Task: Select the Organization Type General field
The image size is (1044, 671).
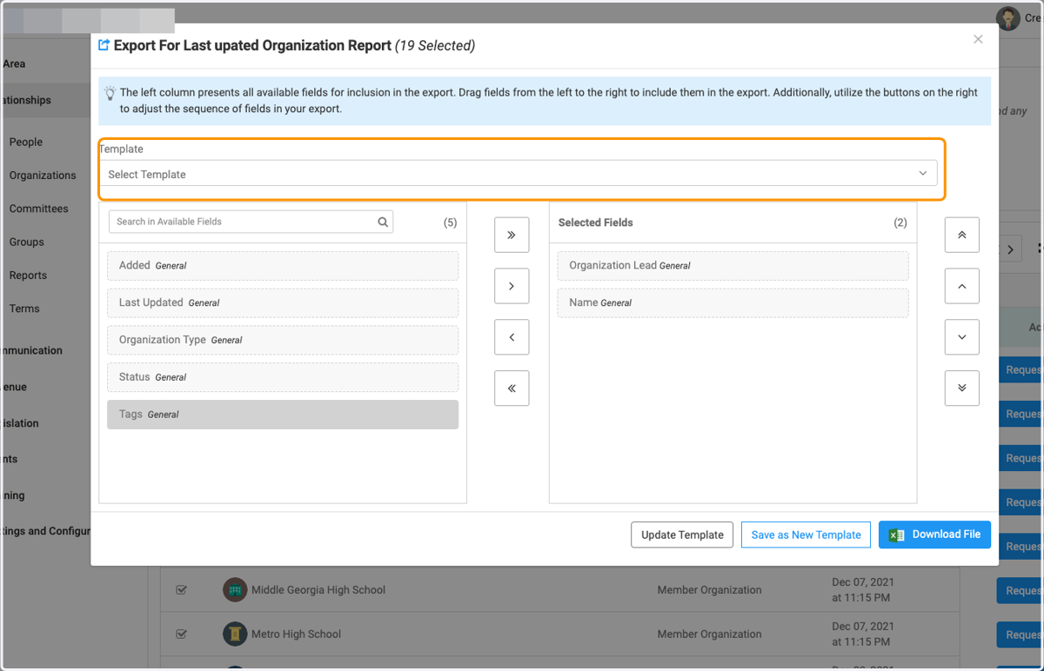Action: click(x=283, y=340)
